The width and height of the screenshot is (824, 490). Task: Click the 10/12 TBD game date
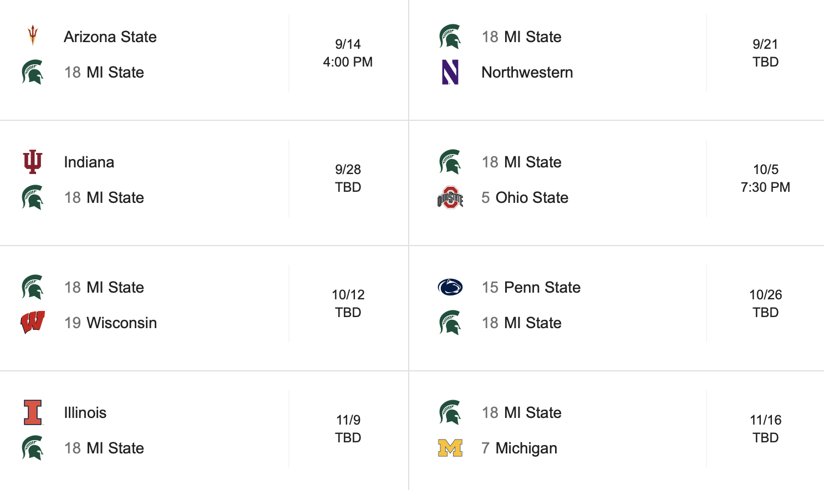pos(348,303)
